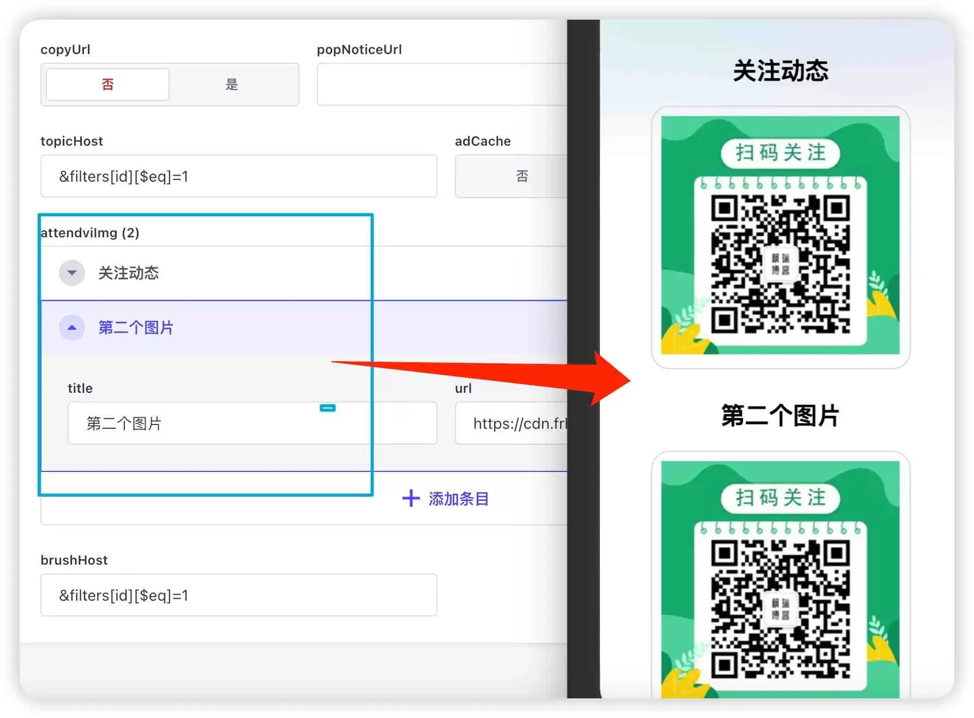Click the 关注动态 row label in the list

(129, 273)
